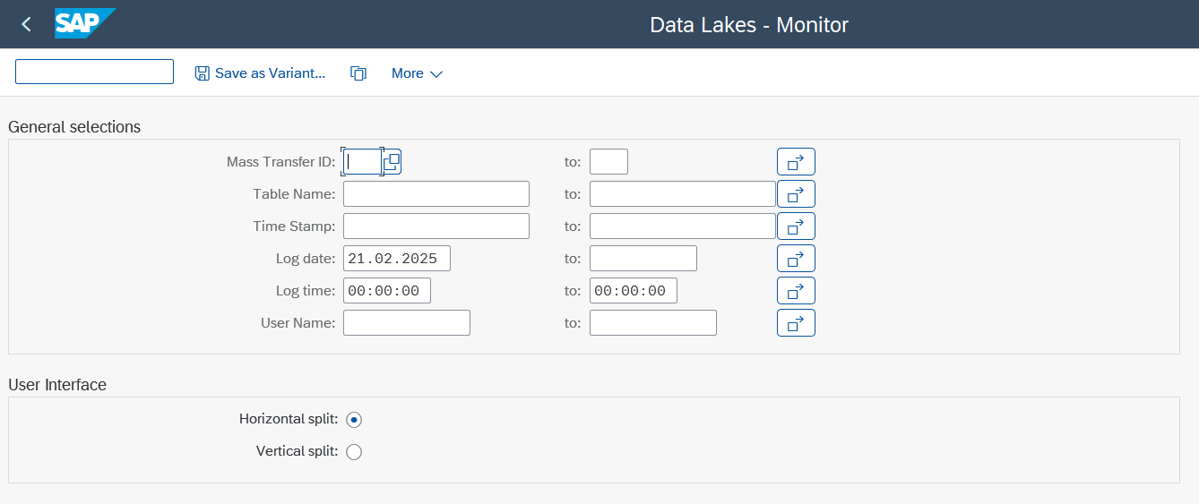
Task: Click the Log date field showing 21.02.2025
Action: (397, 259)
